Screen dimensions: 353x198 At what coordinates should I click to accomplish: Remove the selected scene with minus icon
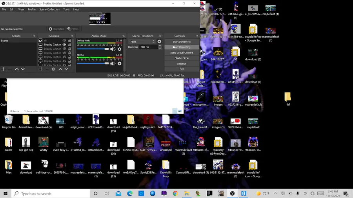(9, 69)
